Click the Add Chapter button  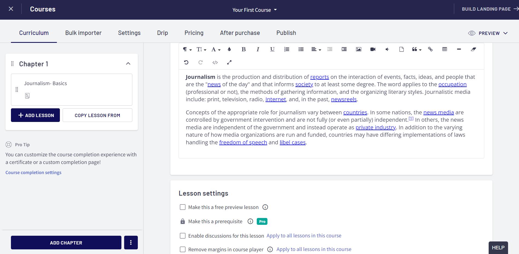[x=66, y=243]
